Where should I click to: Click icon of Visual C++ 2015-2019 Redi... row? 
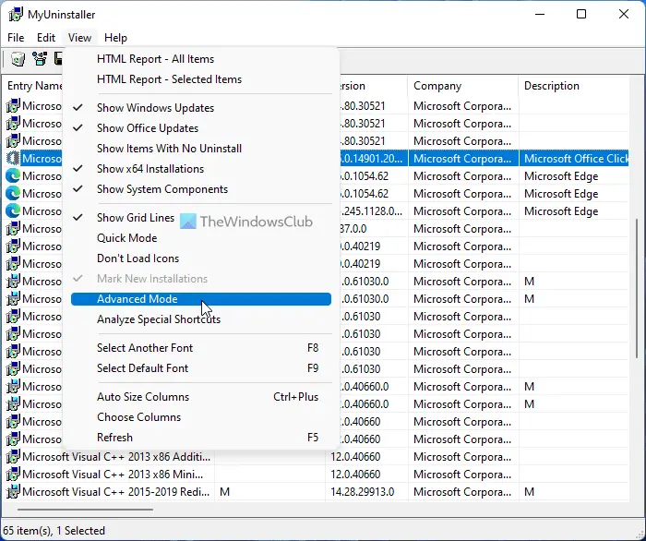click(13, 491)
